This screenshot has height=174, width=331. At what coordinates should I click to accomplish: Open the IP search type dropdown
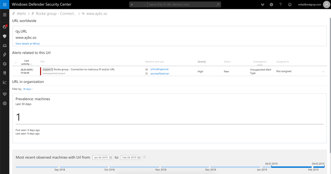(138, 5)
